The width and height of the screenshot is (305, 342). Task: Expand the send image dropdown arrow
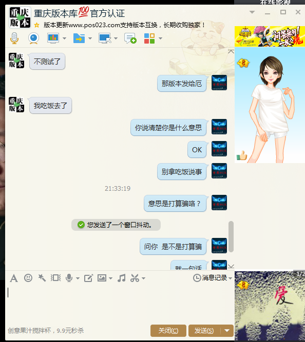click(x=110, y=278)
